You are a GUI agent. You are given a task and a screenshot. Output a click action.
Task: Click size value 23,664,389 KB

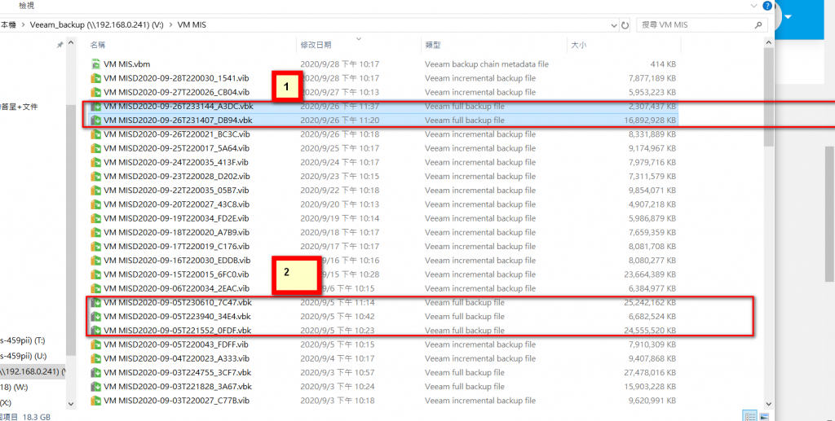click(650, 274)
